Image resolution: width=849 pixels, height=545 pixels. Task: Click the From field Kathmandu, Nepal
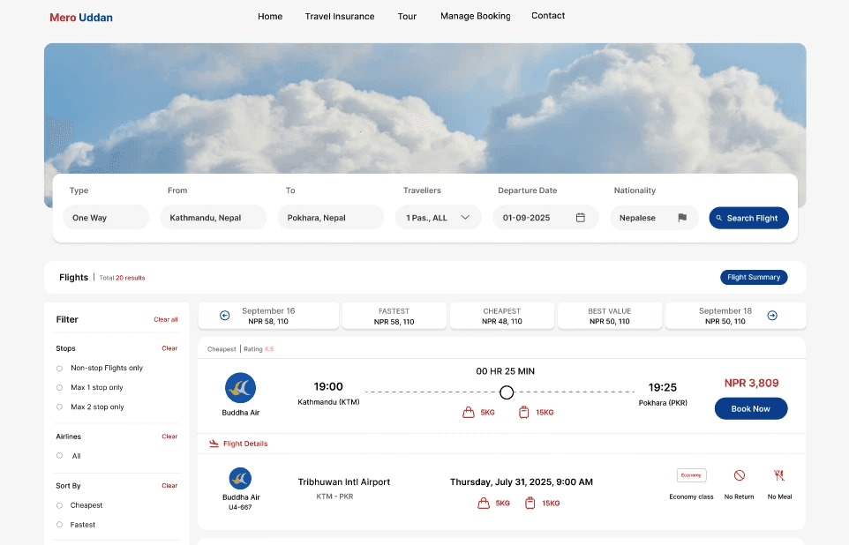(x=214, y=218)
